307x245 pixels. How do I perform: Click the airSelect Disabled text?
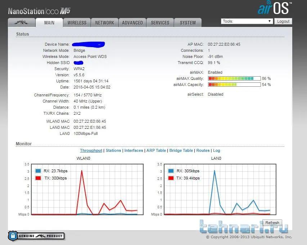(x=215, y=94)
